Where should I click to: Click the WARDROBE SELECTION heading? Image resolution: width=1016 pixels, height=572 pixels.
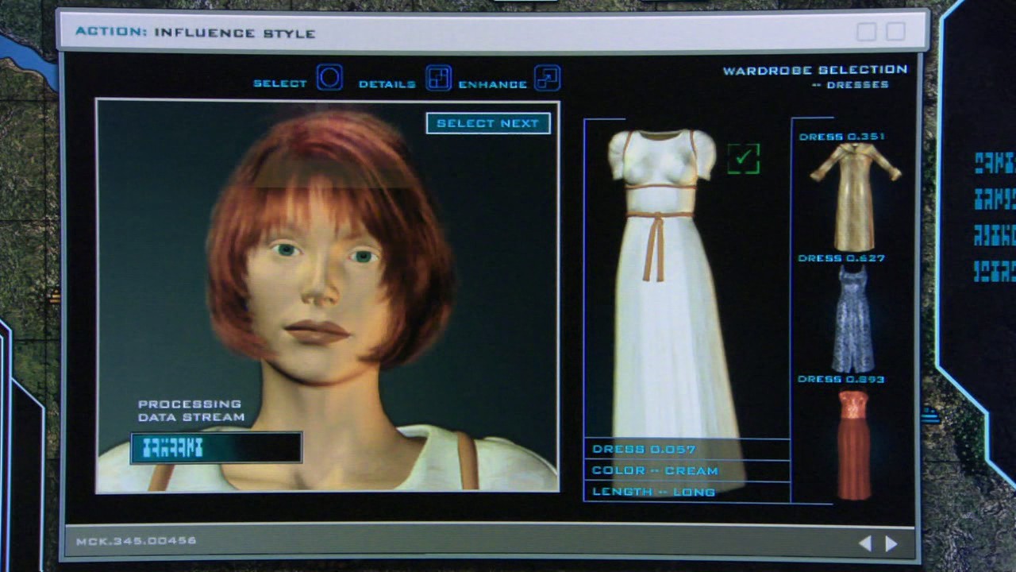(815, 70)
